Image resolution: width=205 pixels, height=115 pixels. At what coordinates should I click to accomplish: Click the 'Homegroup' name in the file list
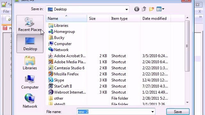tap(64, 32)
